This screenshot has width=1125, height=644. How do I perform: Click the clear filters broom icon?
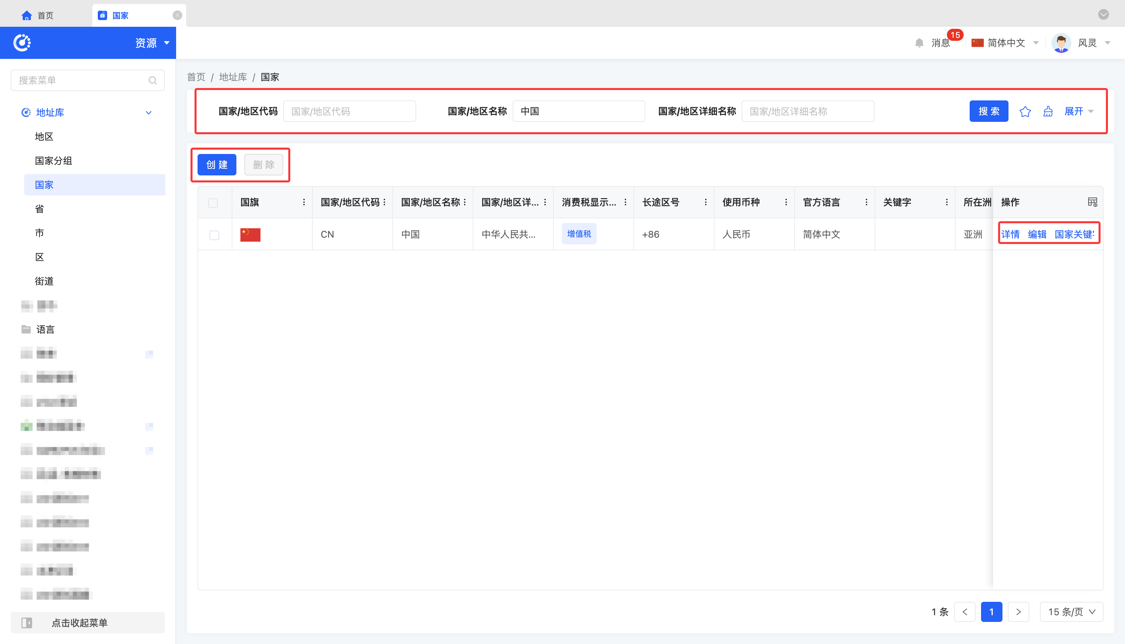click(1048, 111)
